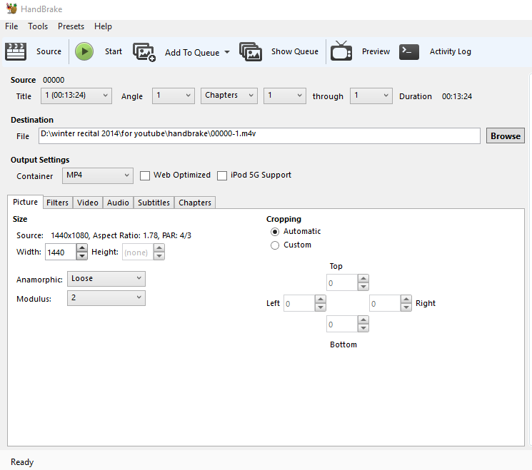Click the Source toolbar label

tap(49, 51)
